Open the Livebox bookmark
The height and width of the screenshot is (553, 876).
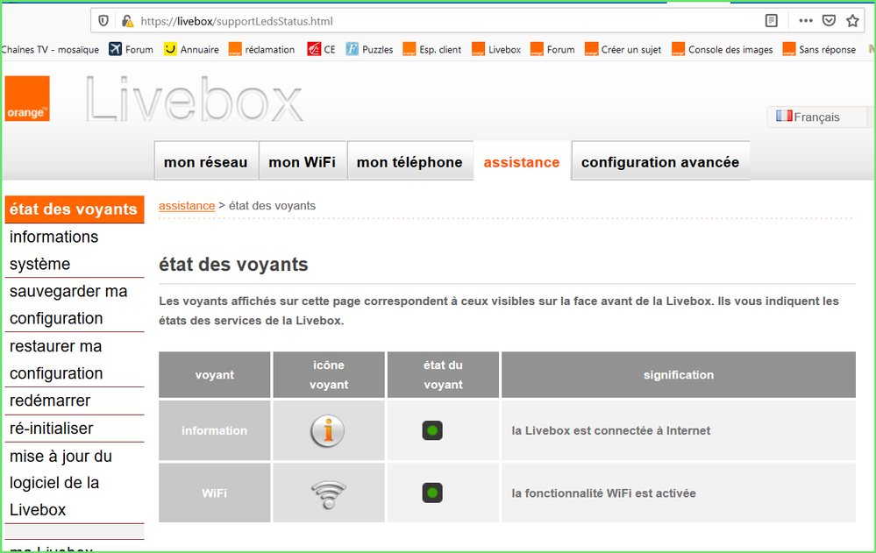[496, 49]
